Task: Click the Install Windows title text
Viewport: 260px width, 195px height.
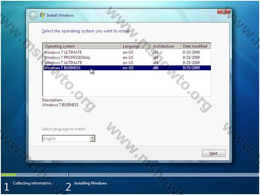Action: coord(60,15)
